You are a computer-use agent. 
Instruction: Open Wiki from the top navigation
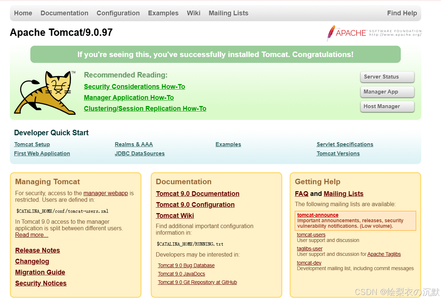tap(193, 13)
